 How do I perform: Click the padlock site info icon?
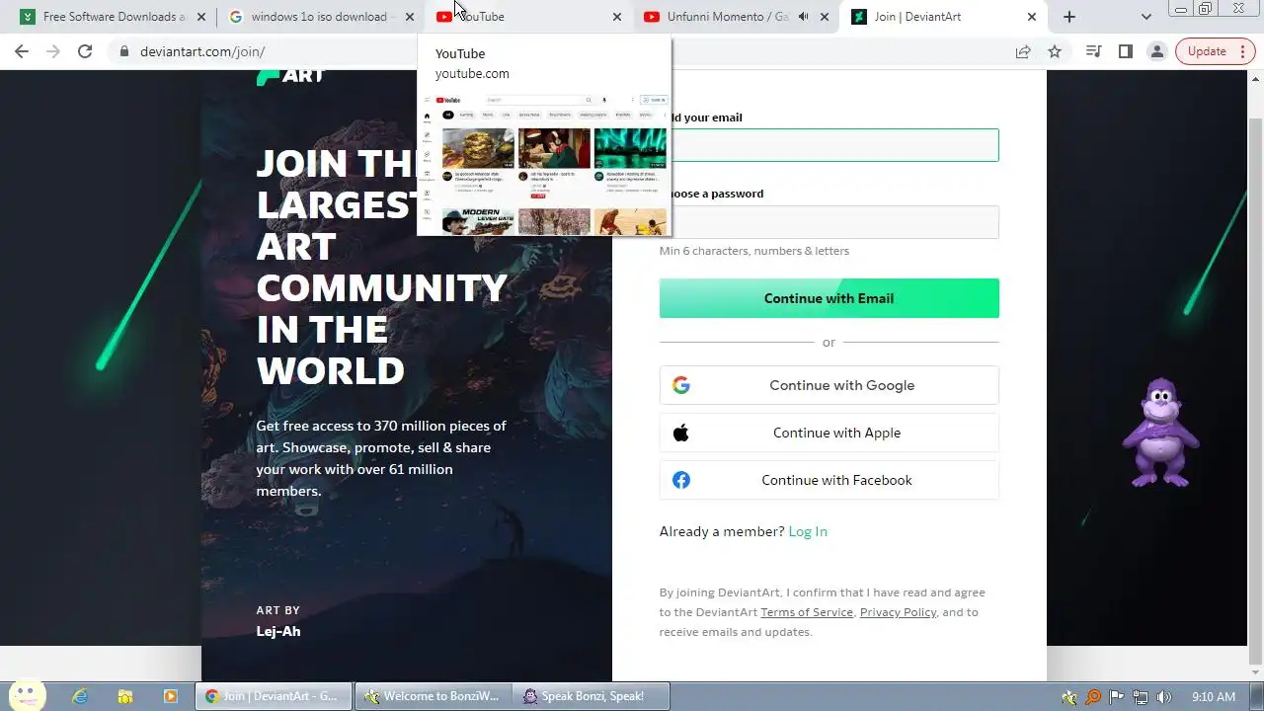pos(124,51)
